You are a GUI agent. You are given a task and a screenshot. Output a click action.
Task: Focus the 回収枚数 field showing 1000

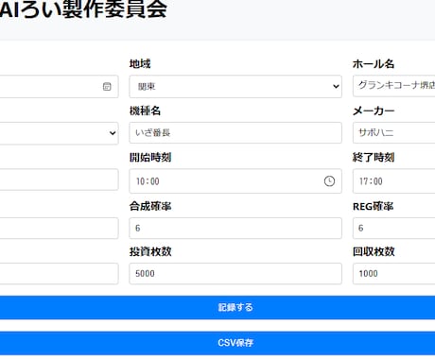[x=394, y=274]
